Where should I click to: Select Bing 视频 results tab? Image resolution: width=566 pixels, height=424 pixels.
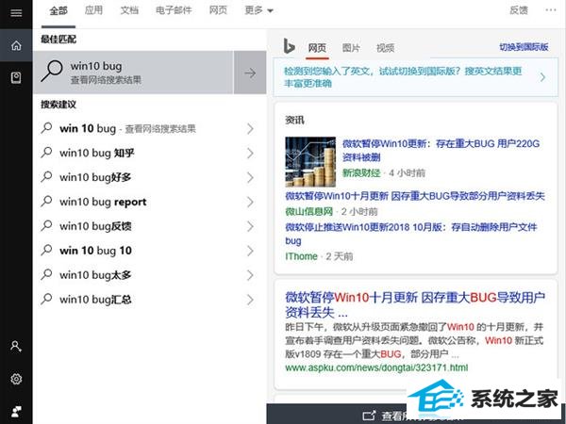pyautogui.click(x=385, y=48)
